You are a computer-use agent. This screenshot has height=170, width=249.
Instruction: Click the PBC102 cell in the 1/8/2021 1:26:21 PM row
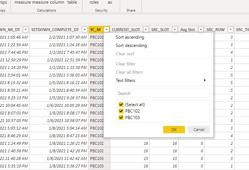[x=99, y=143]
